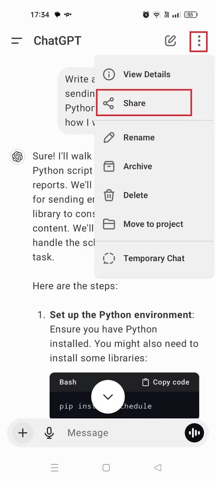Open the hamburger sidebar menu

coord(17,41)
